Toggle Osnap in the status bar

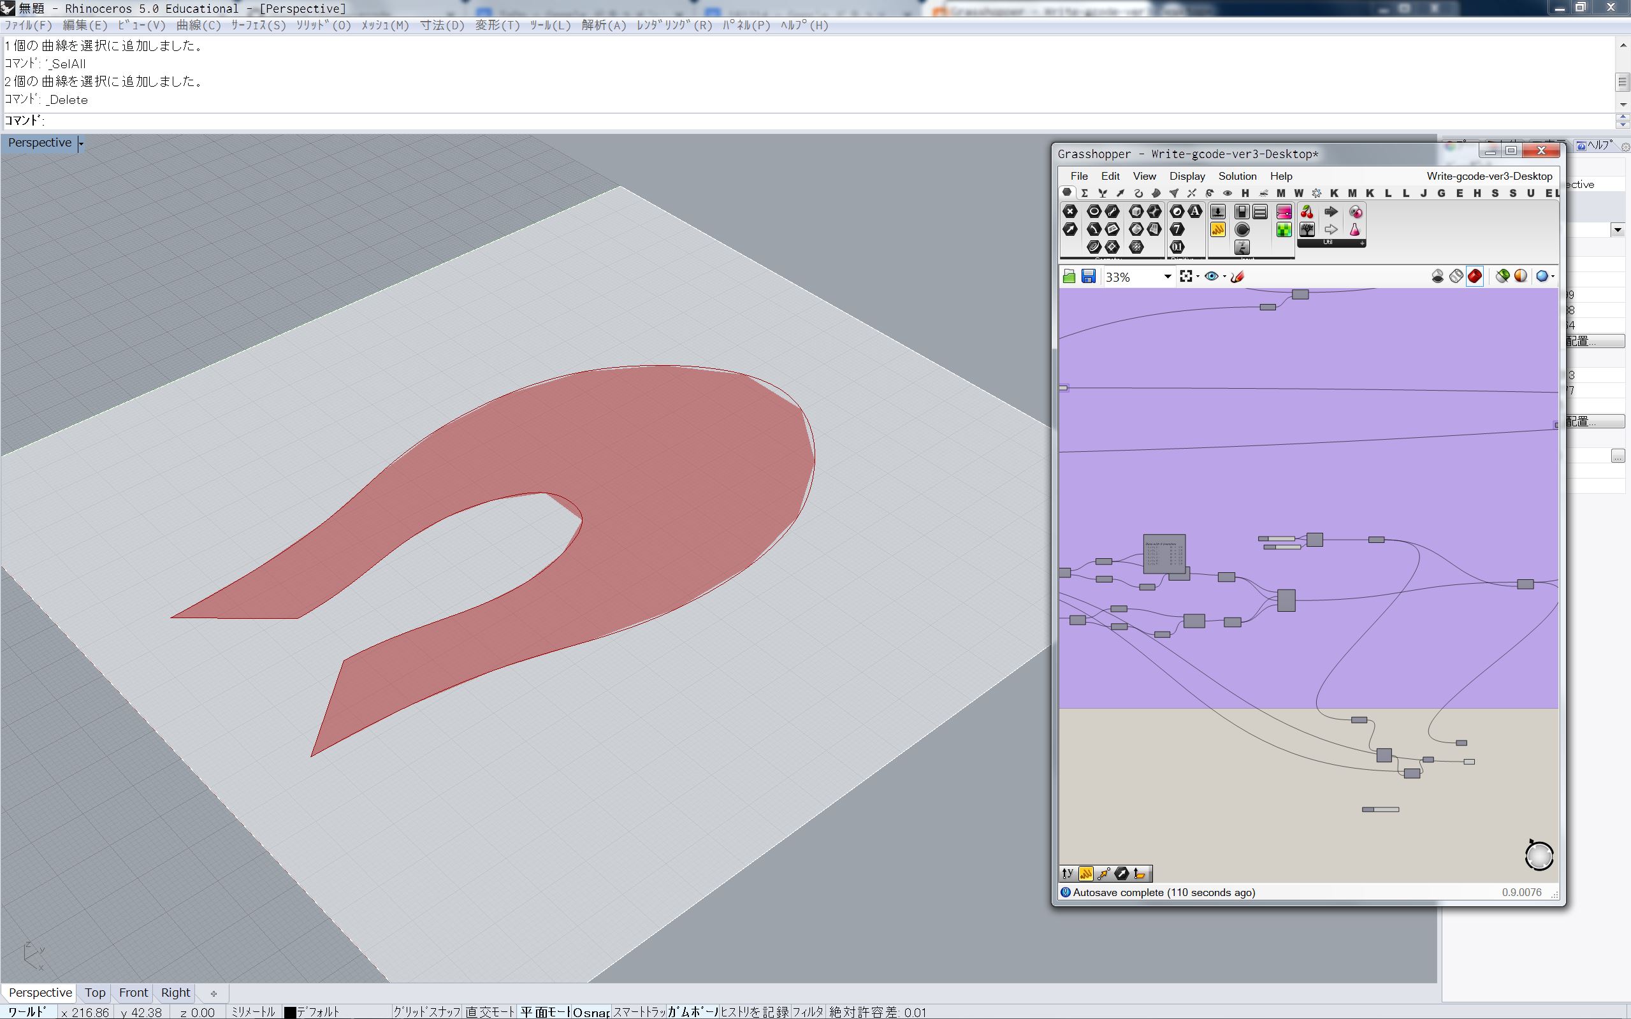pos(590,1011)
